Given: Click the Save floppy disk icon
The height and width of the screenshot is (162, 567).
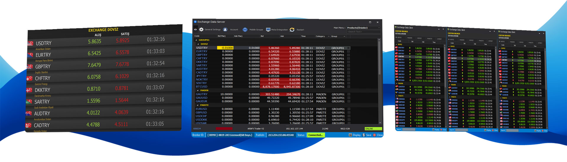Looking at the screenshot, I should coord(364,135).
